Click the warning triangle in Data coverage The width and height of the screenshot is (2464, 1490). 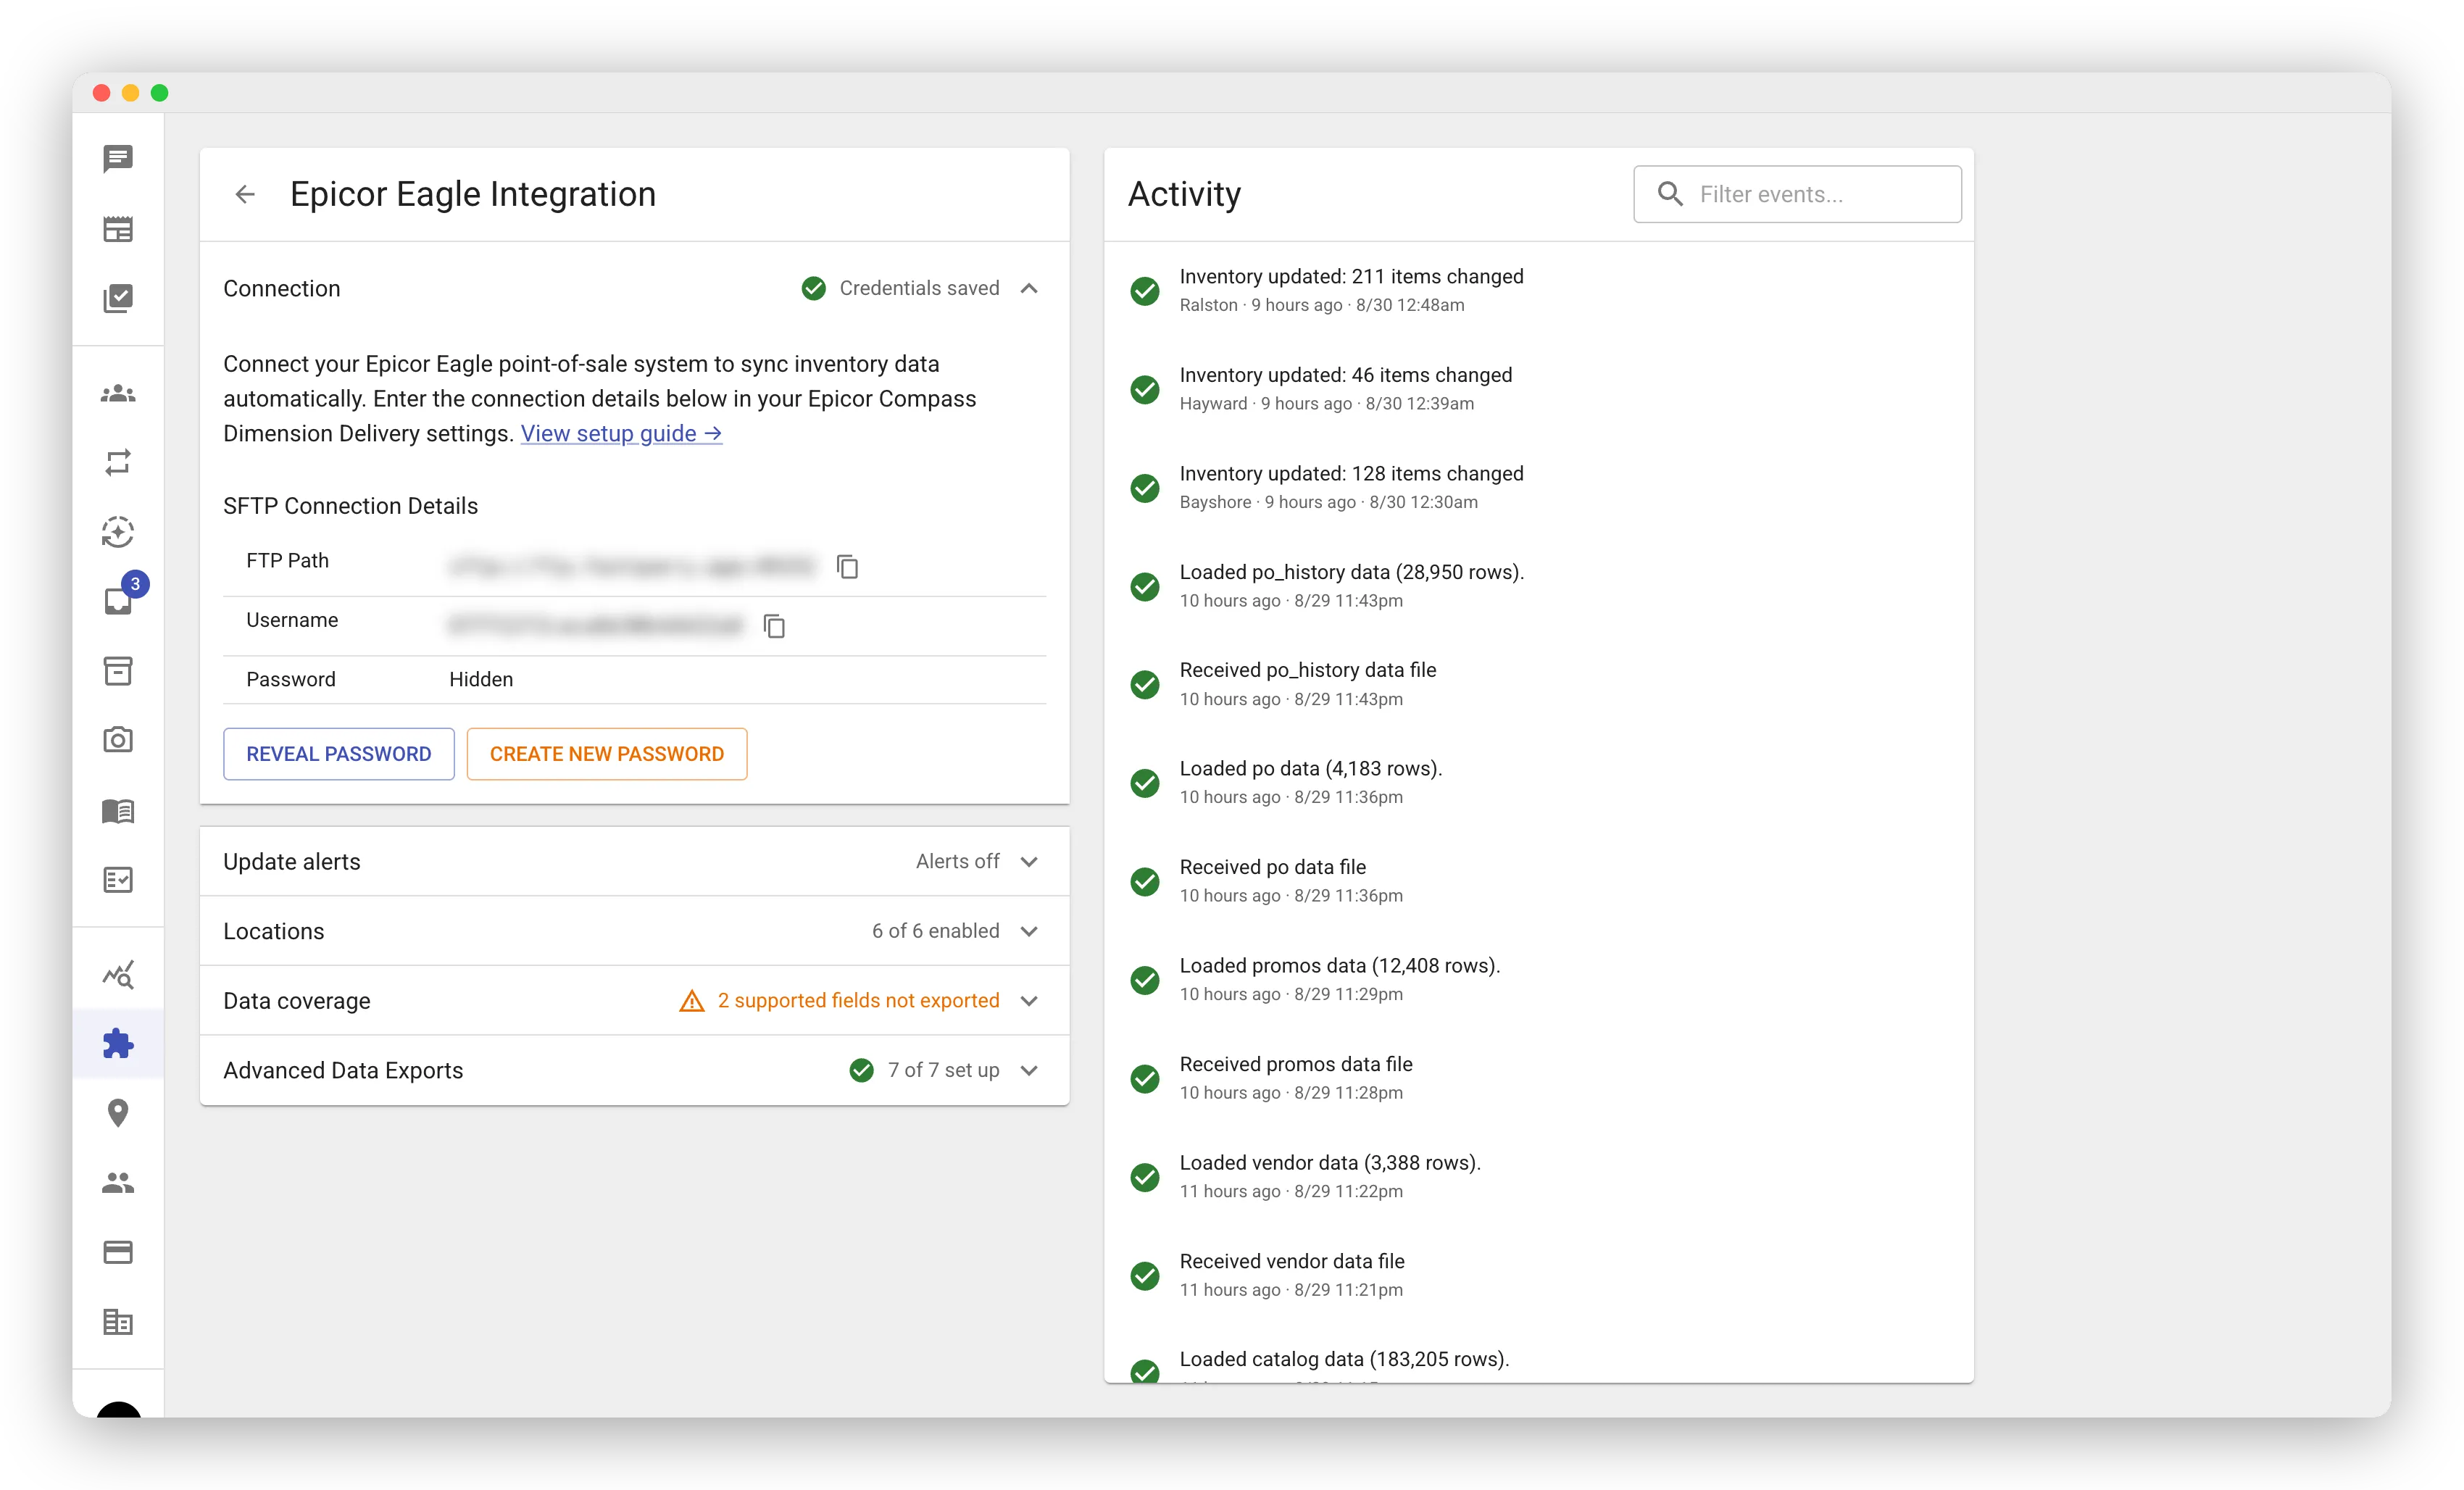[692, 1000]
